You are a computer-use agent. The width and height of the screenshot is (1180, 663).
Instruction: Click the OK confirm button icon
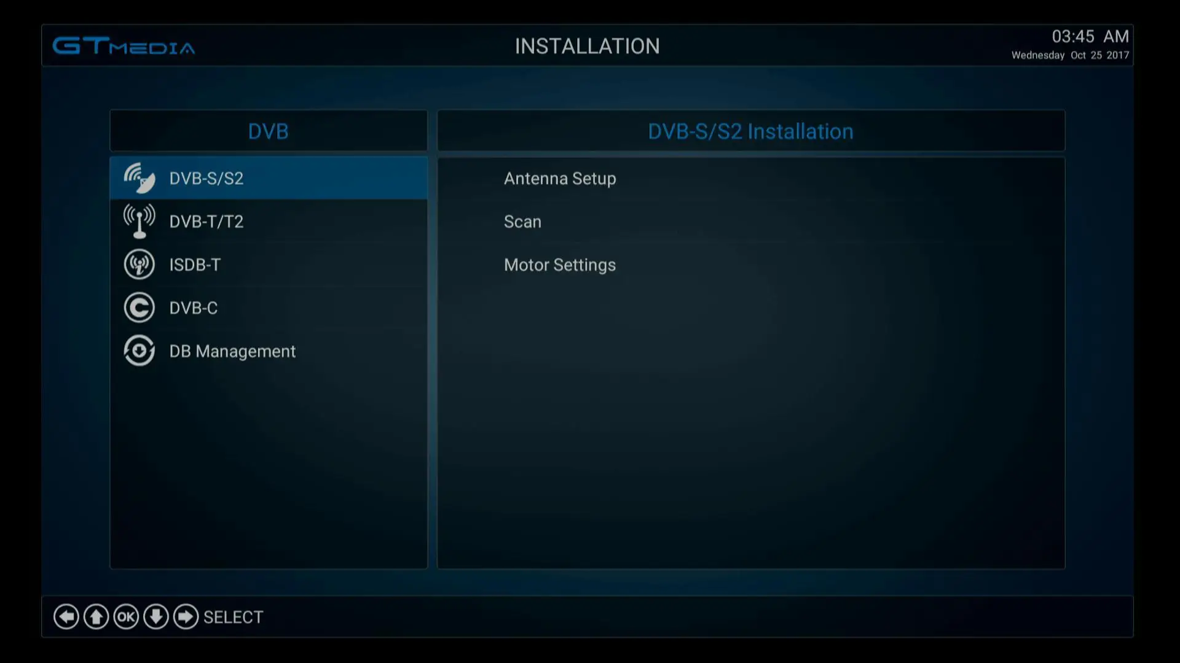pyautogui.click(x=125, y=617)
